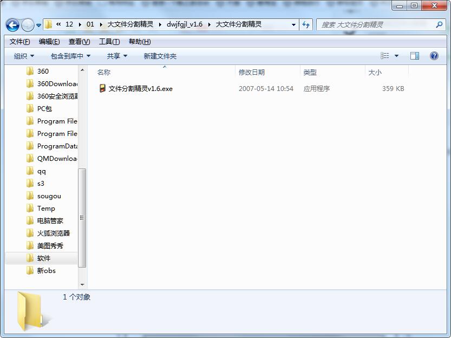Click the 359 KB size cell
The height and width of the screenshot is (338, 451).
(x=393, y=89)
